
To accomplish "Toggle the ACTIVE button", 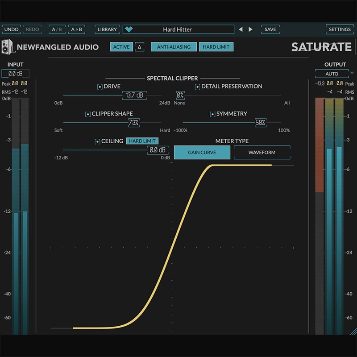I will coord(121,47).
